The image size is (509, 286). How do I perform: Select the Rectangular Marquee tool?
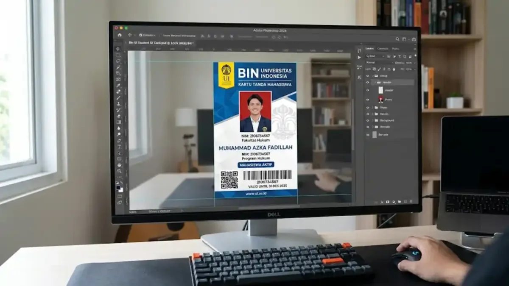tap(118, 55)
